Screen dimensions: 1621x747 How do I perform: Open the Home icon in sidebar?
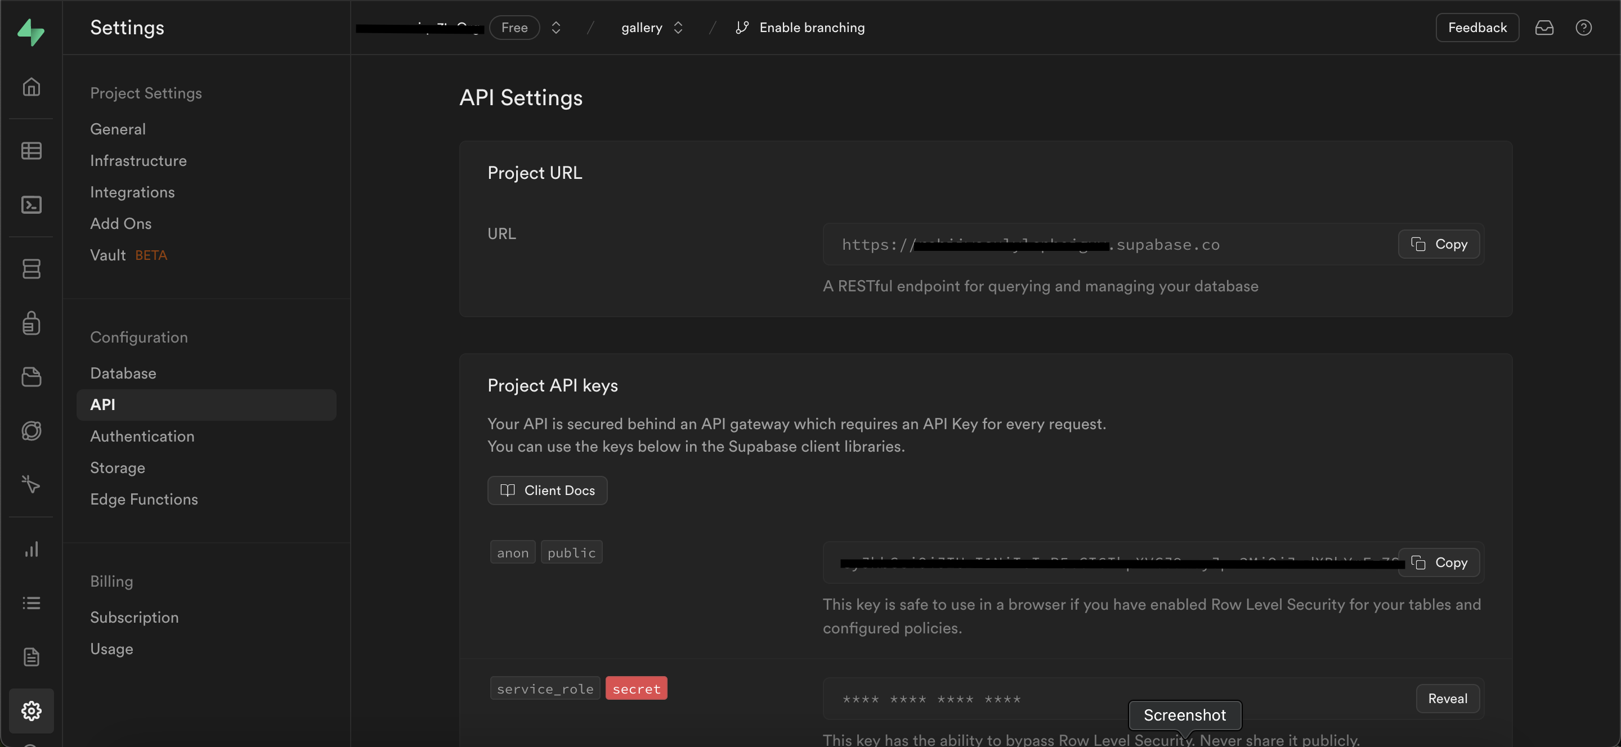[x=31, y=87]
